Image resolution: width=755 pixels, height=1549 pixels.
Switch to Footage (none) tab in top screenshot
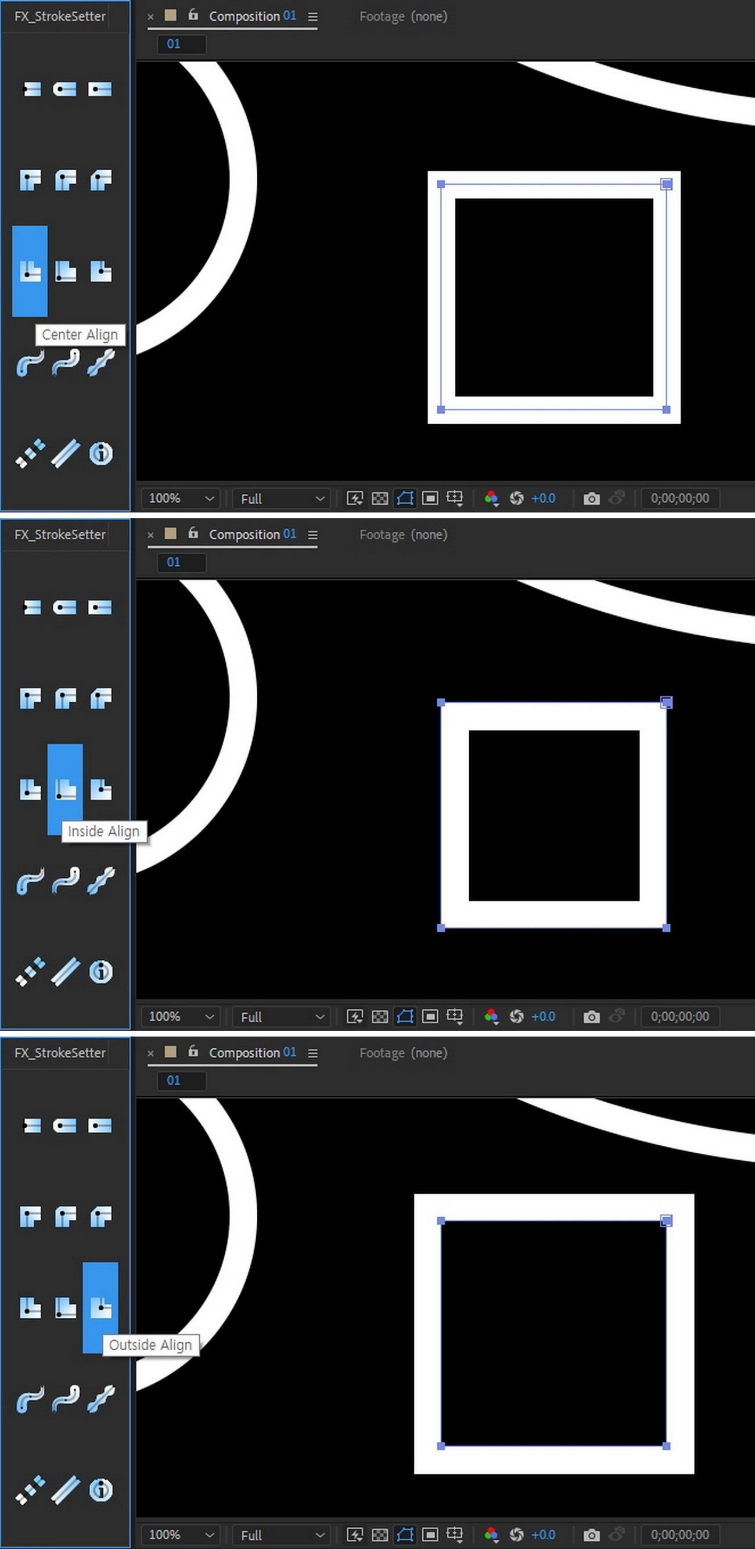(x=404, y=16)
